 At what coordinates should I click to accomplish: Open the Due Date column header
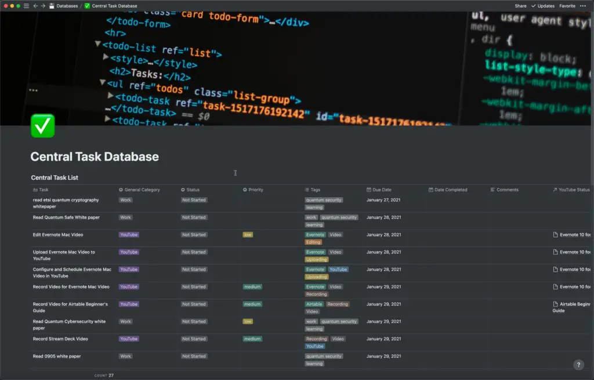tap(379, 190)
